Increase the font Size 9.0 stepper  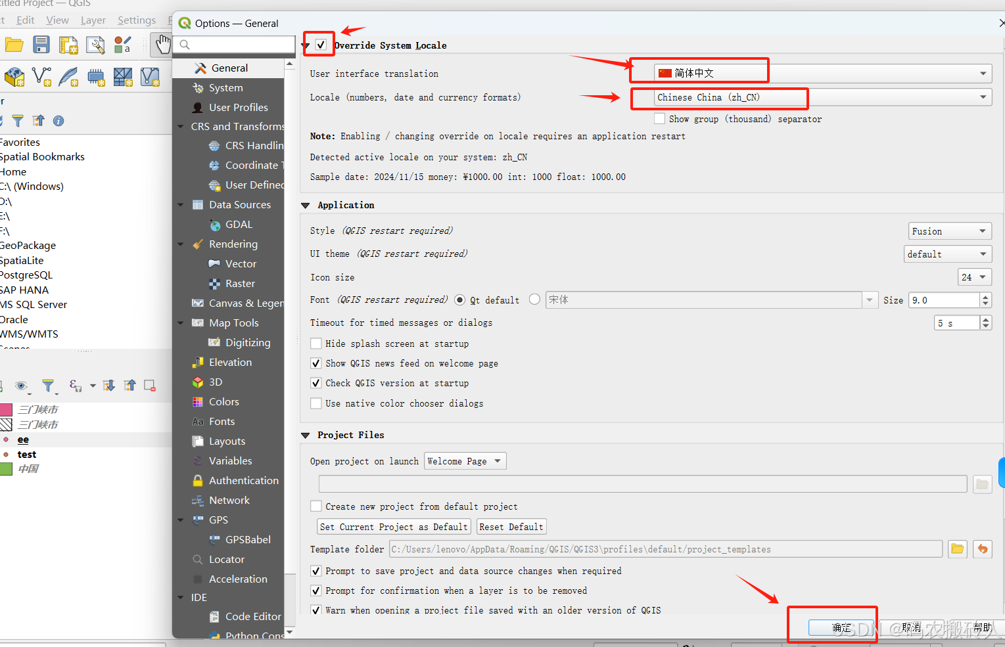click(x=985, y=296)
